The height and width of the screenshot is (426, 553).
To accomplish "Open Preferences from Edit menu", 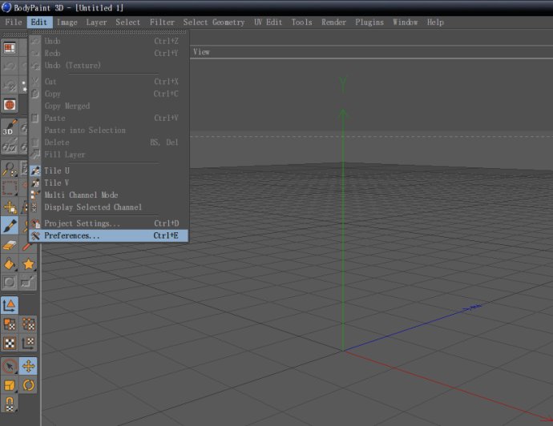I will point(72,236).
